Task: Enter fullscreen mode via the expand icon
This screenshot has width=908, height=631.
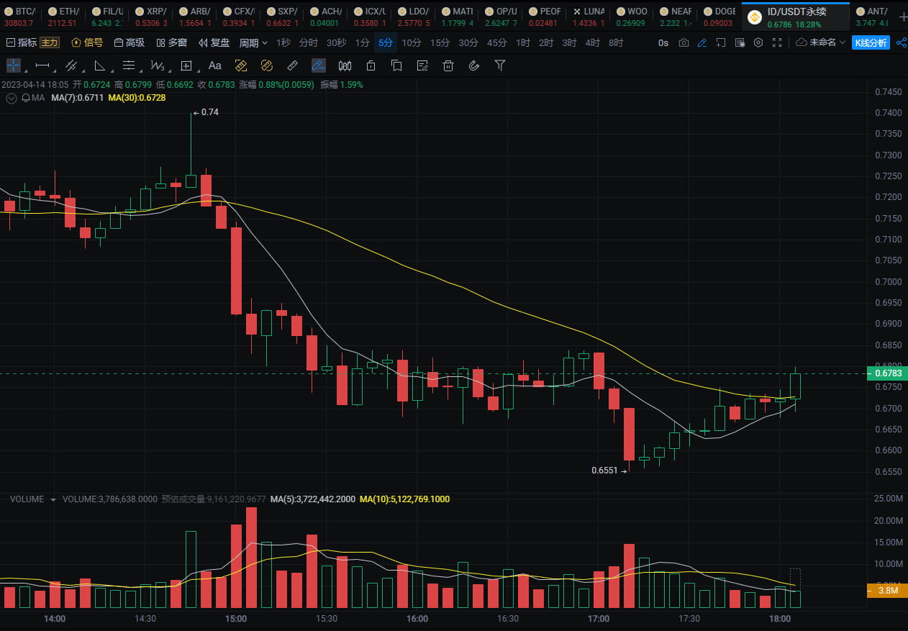Action: pos(776,42)
